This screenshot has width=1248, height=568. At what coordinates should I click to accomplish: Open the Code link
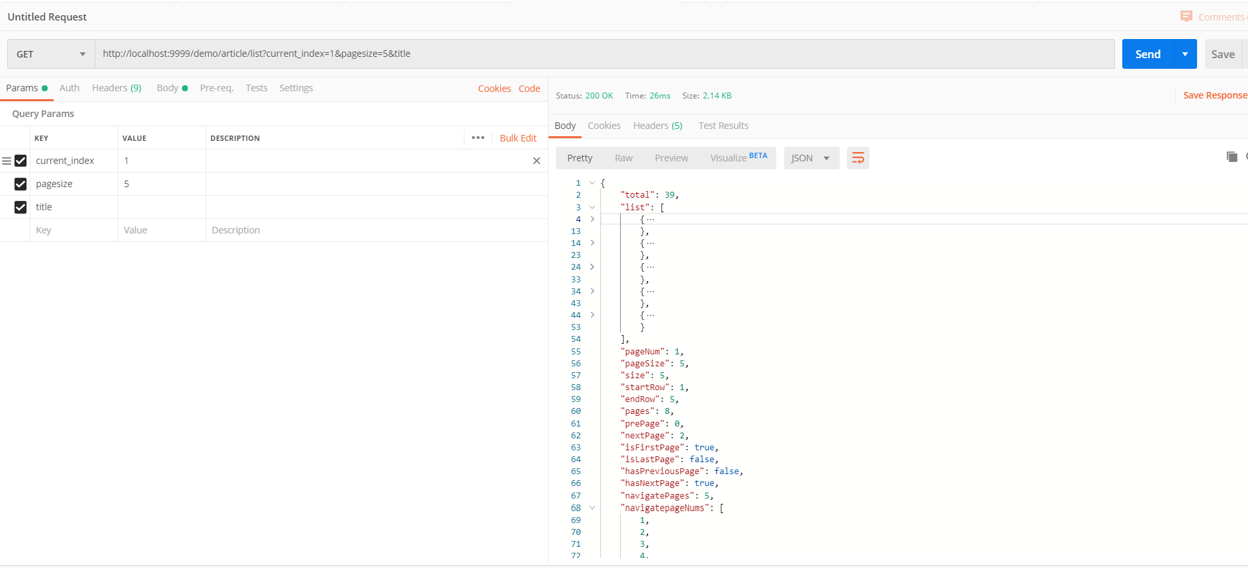(529, 89)
